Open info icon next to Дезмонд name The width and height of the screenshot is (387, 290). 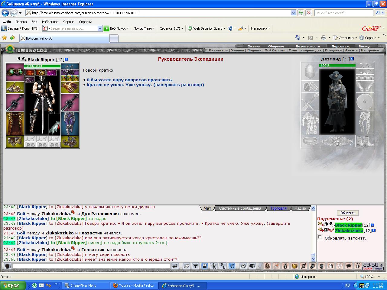tap(352, 59)
